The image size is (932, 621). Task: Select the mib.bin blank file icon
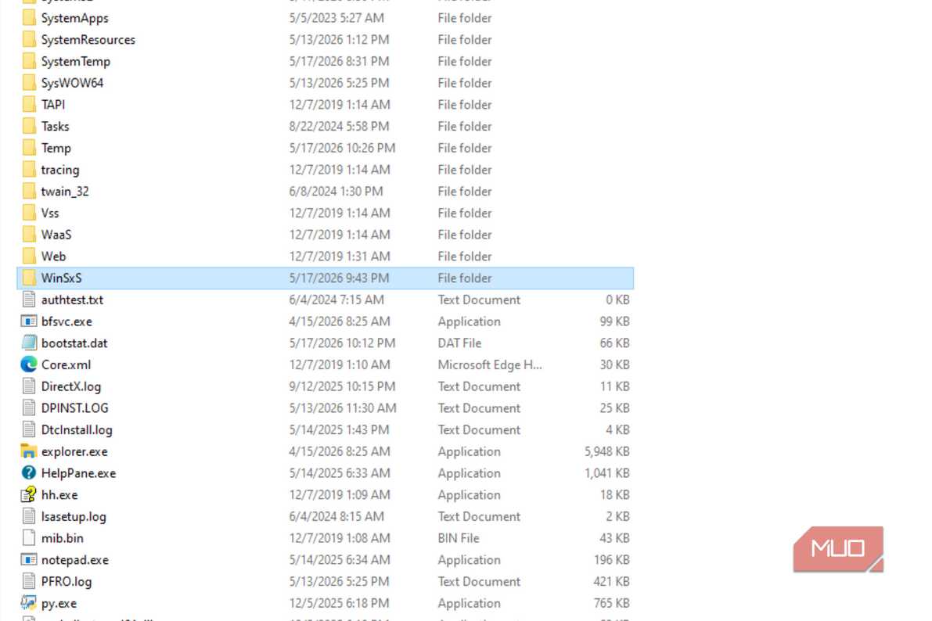pos(28,538)
